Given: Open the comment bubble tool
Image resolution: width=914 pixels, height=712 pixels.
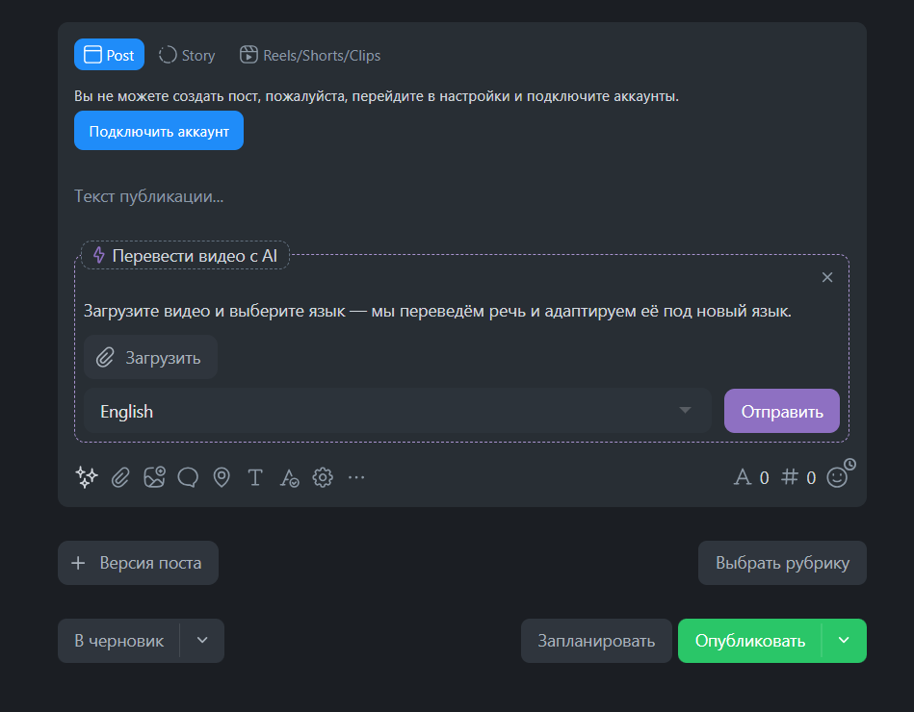Looking at the screenshot, I should click(x=188, y=477).
